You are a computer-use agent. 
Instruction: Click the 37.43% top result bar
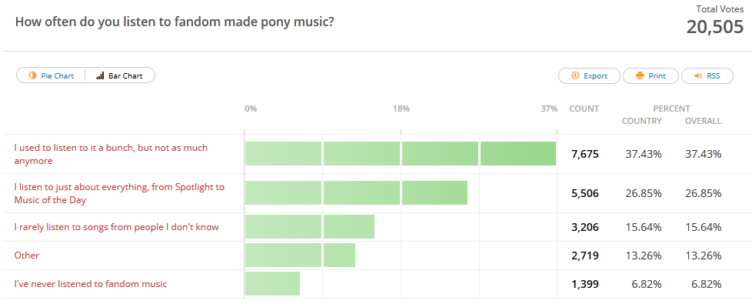401,154
